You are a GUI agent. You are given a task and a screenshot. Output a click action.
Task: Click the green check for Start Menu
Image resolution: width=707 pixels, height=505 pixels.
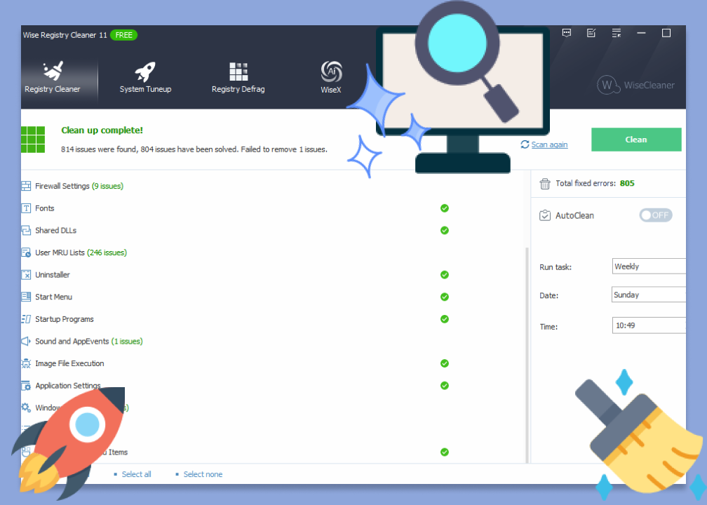pos(445,297)
